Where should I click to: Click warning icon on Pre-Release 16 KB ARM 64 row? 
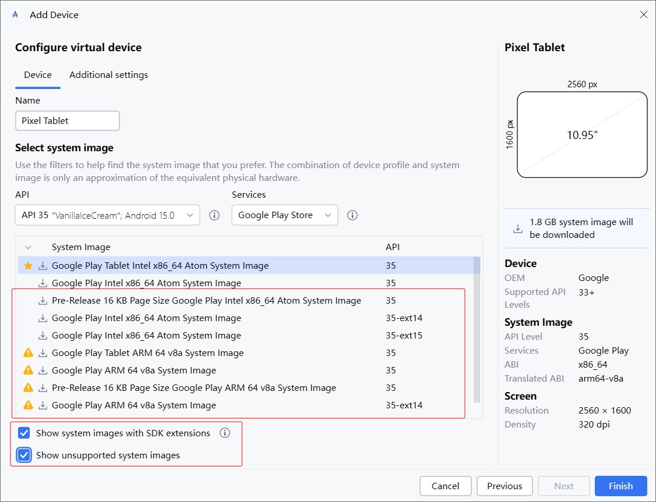pyautogui.click(x=28, y=388)
